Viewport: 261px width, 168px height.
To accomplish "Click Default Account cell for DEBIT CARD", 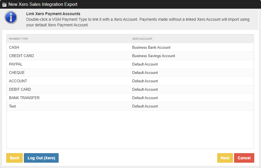I will [x=145, y=90].
